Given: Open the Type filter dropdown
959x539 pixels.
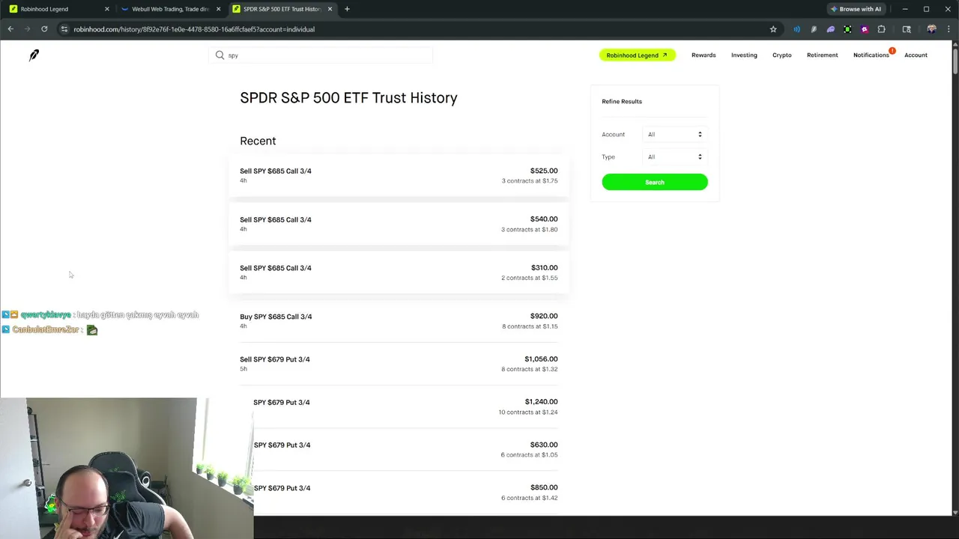Looking at the screenshot, I should (675, 156).
